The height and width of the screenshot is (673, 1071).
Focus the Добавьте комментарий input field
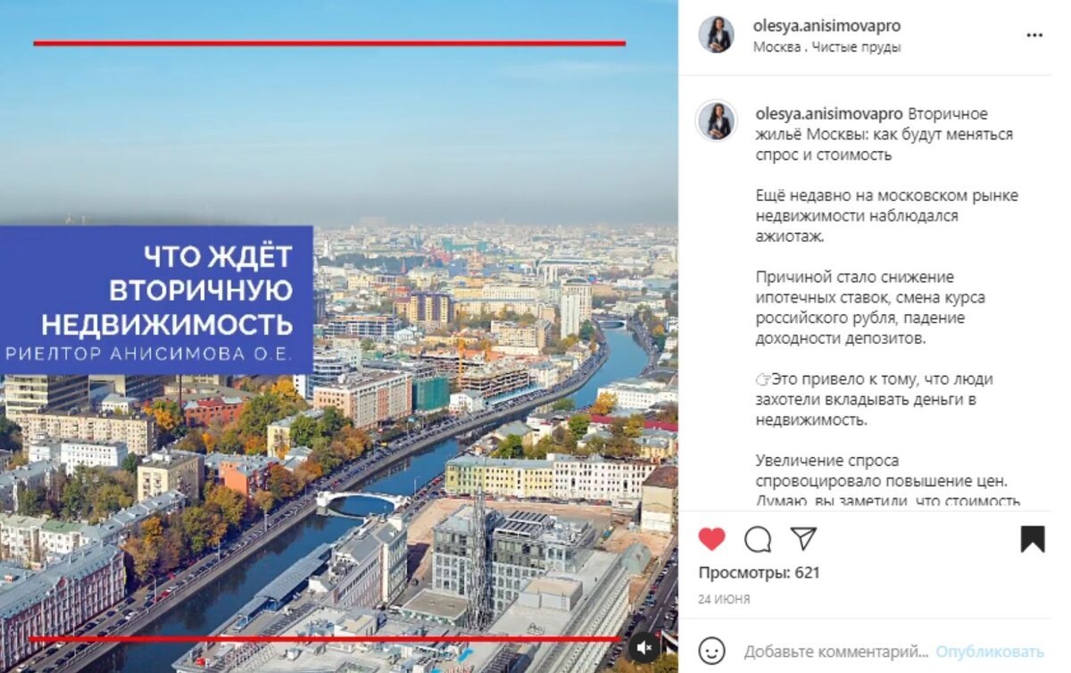coord(836,652)
